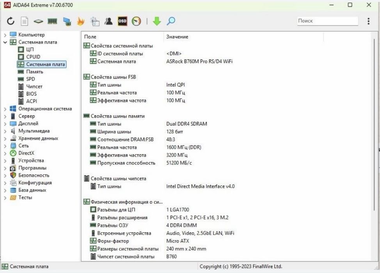Select the Программы tree item

click(x=32, y=168)
